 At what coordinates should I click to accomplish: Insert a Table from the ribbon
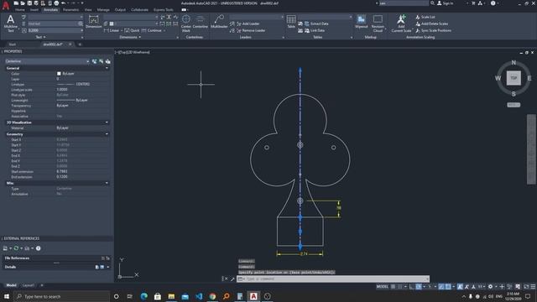click(291, 21)
